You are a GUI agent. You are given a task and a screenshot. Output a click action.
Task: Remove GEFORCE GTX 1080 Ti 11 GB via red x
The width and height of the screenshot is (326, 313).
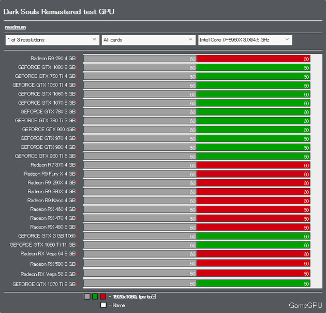(x=79, y=245)
